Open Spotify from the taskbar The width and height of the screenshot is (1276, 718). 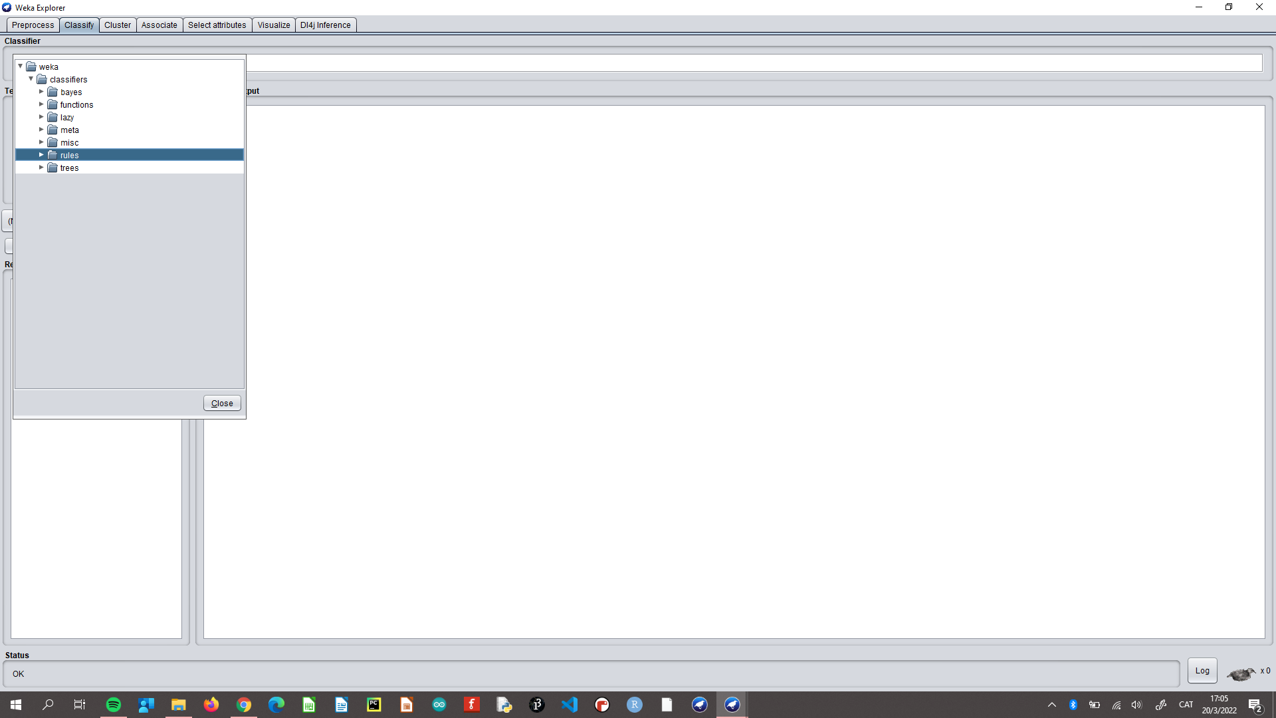tap(114, 705)
